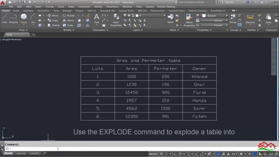This screenshot has height=157, width=279.
Task: Switch to the Manage ribbon tab
Action: point(67,10)
